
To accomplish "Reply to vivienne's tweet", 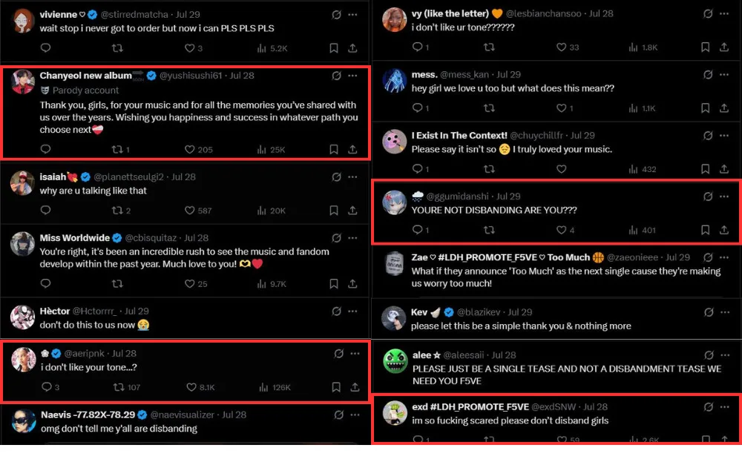I will click(x=45, y=48).
